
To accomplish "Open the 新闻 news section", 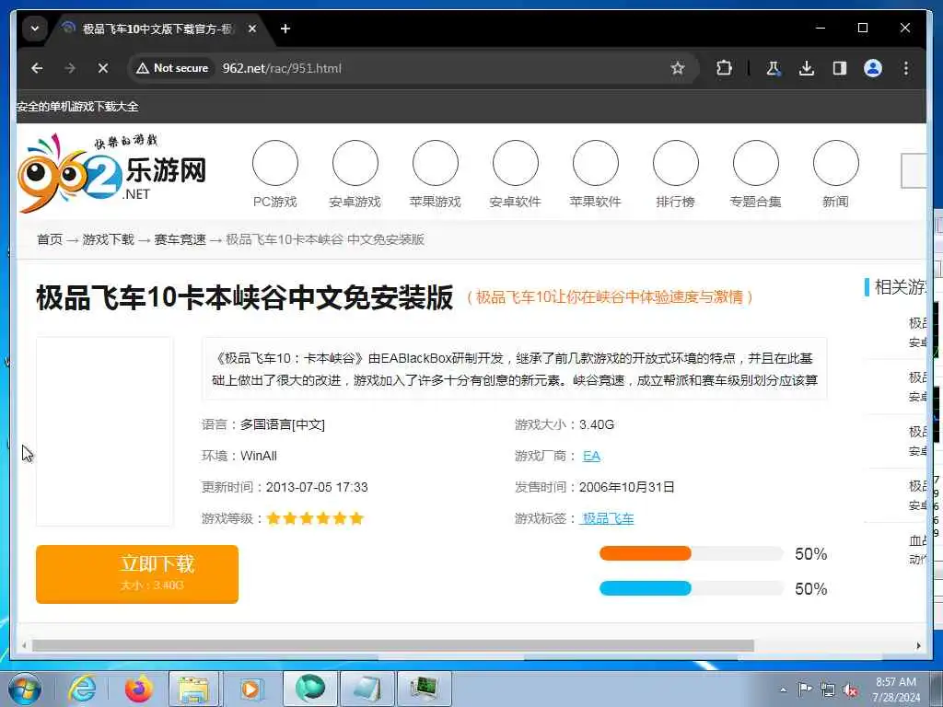I will coord(835,175).
